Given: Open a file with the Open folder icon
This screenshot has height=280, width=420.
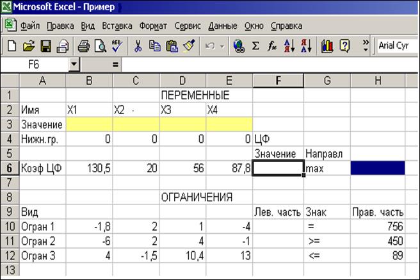Looking at the screenshot, I should click(x=29, y=46).
